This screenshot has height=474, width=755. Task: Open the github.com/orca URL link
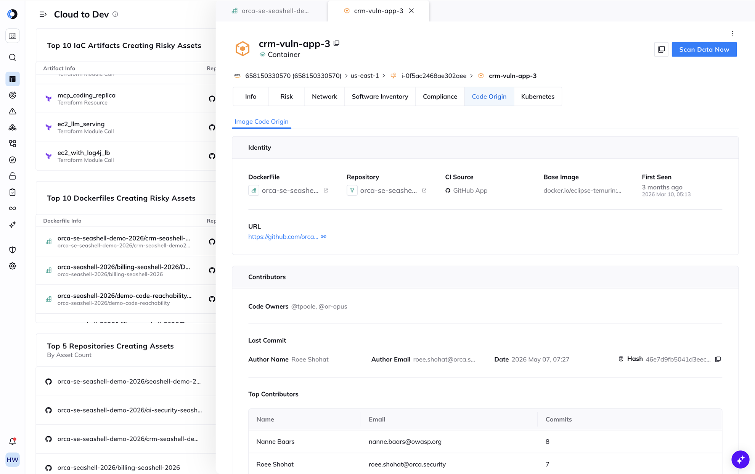pos(283,237)
